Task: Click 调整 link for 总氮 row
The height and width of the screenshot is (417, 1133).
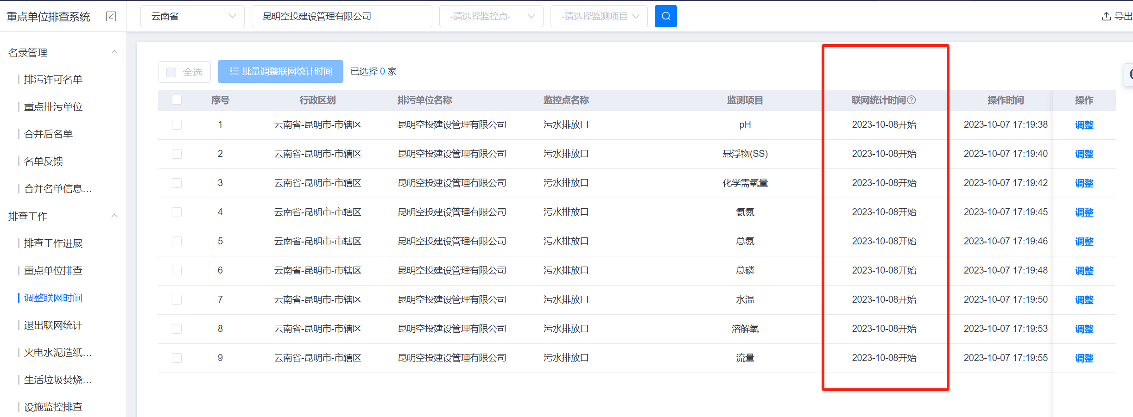Action: 1084,242
